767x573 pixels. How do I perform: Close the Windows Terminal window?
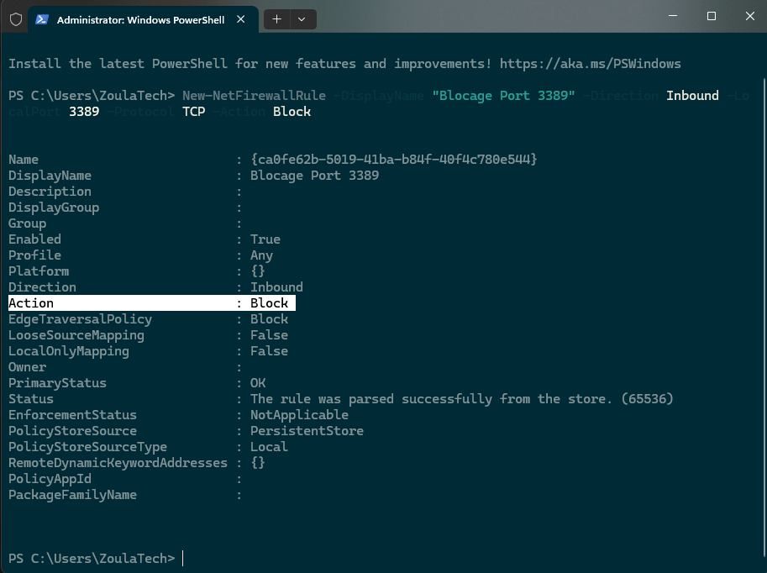pyautogui.click(x=749, y=16)
